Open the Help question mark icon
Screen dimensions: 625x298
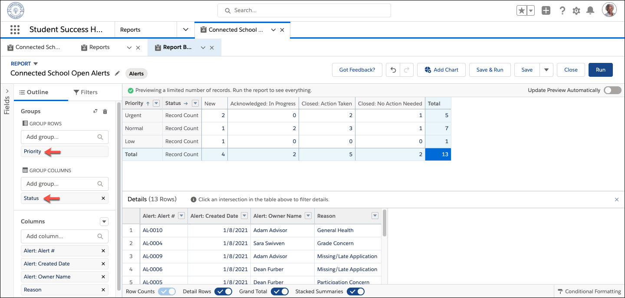[x=562, y=11]
